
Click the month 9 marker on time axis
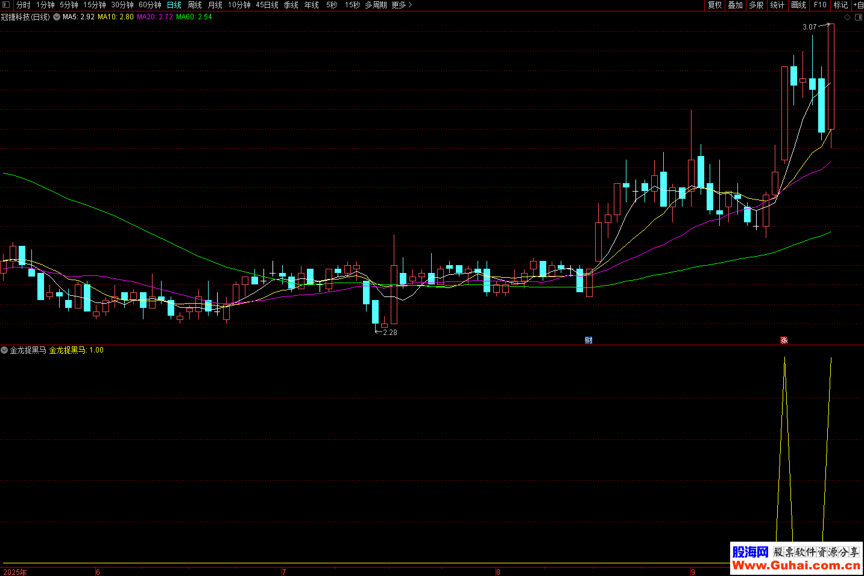(693, 572)
